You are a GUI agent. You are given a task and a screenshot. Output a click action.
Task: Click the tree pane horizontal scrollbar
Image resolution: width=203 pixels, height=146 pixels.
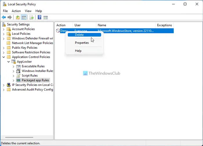click(x=19, y=137)
